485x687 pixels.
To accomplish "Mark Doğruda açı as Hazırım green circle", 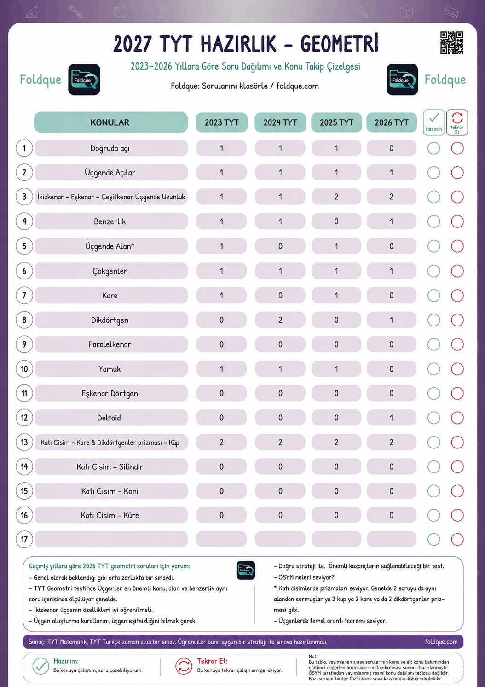I will click(x=434, y=148).
